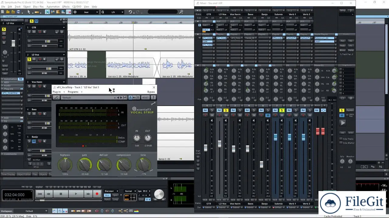Click the Sync button in transport
The width and height of the screenshot is (389, 218).
click(115, 196)
